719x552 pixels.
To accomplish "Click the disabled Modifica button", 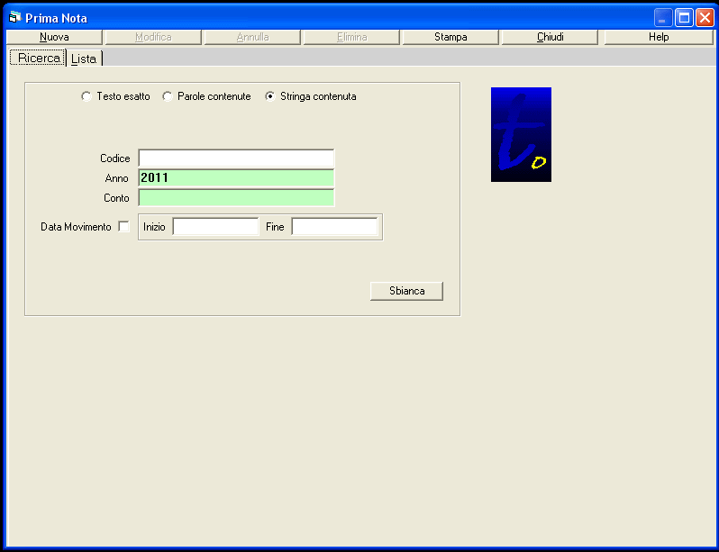I will [x=153, y=37].
